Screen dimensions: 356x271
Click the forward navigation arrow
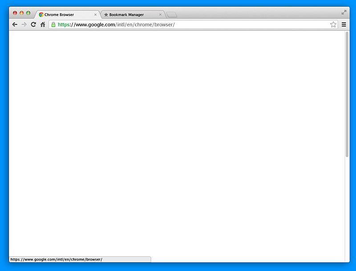24,24
